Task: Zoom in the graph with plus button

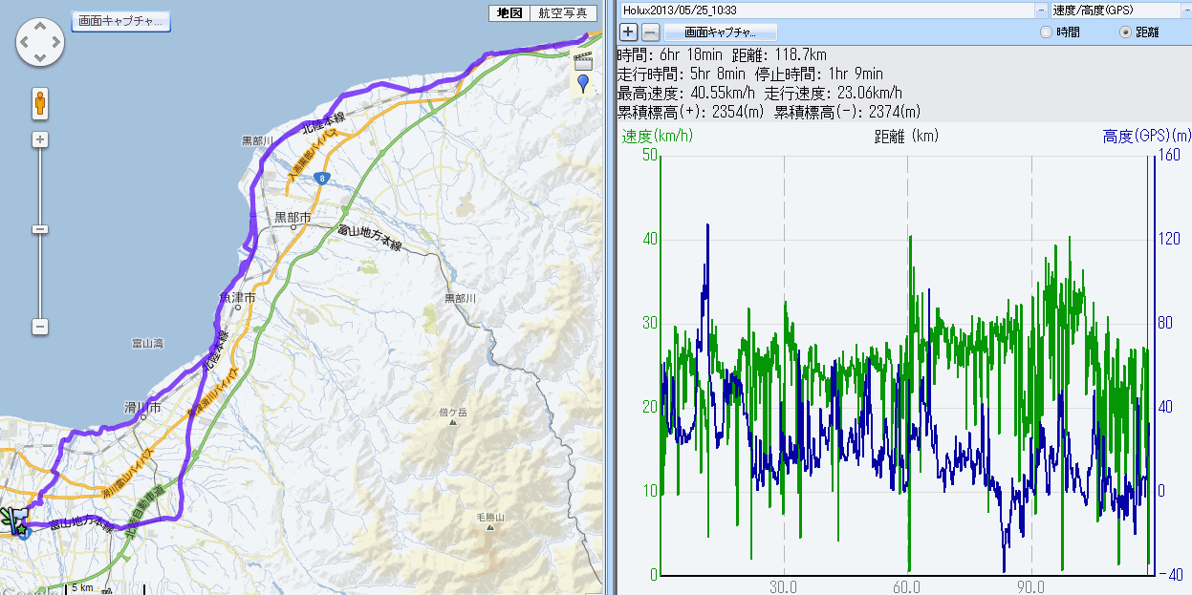Action: point(629,32)
